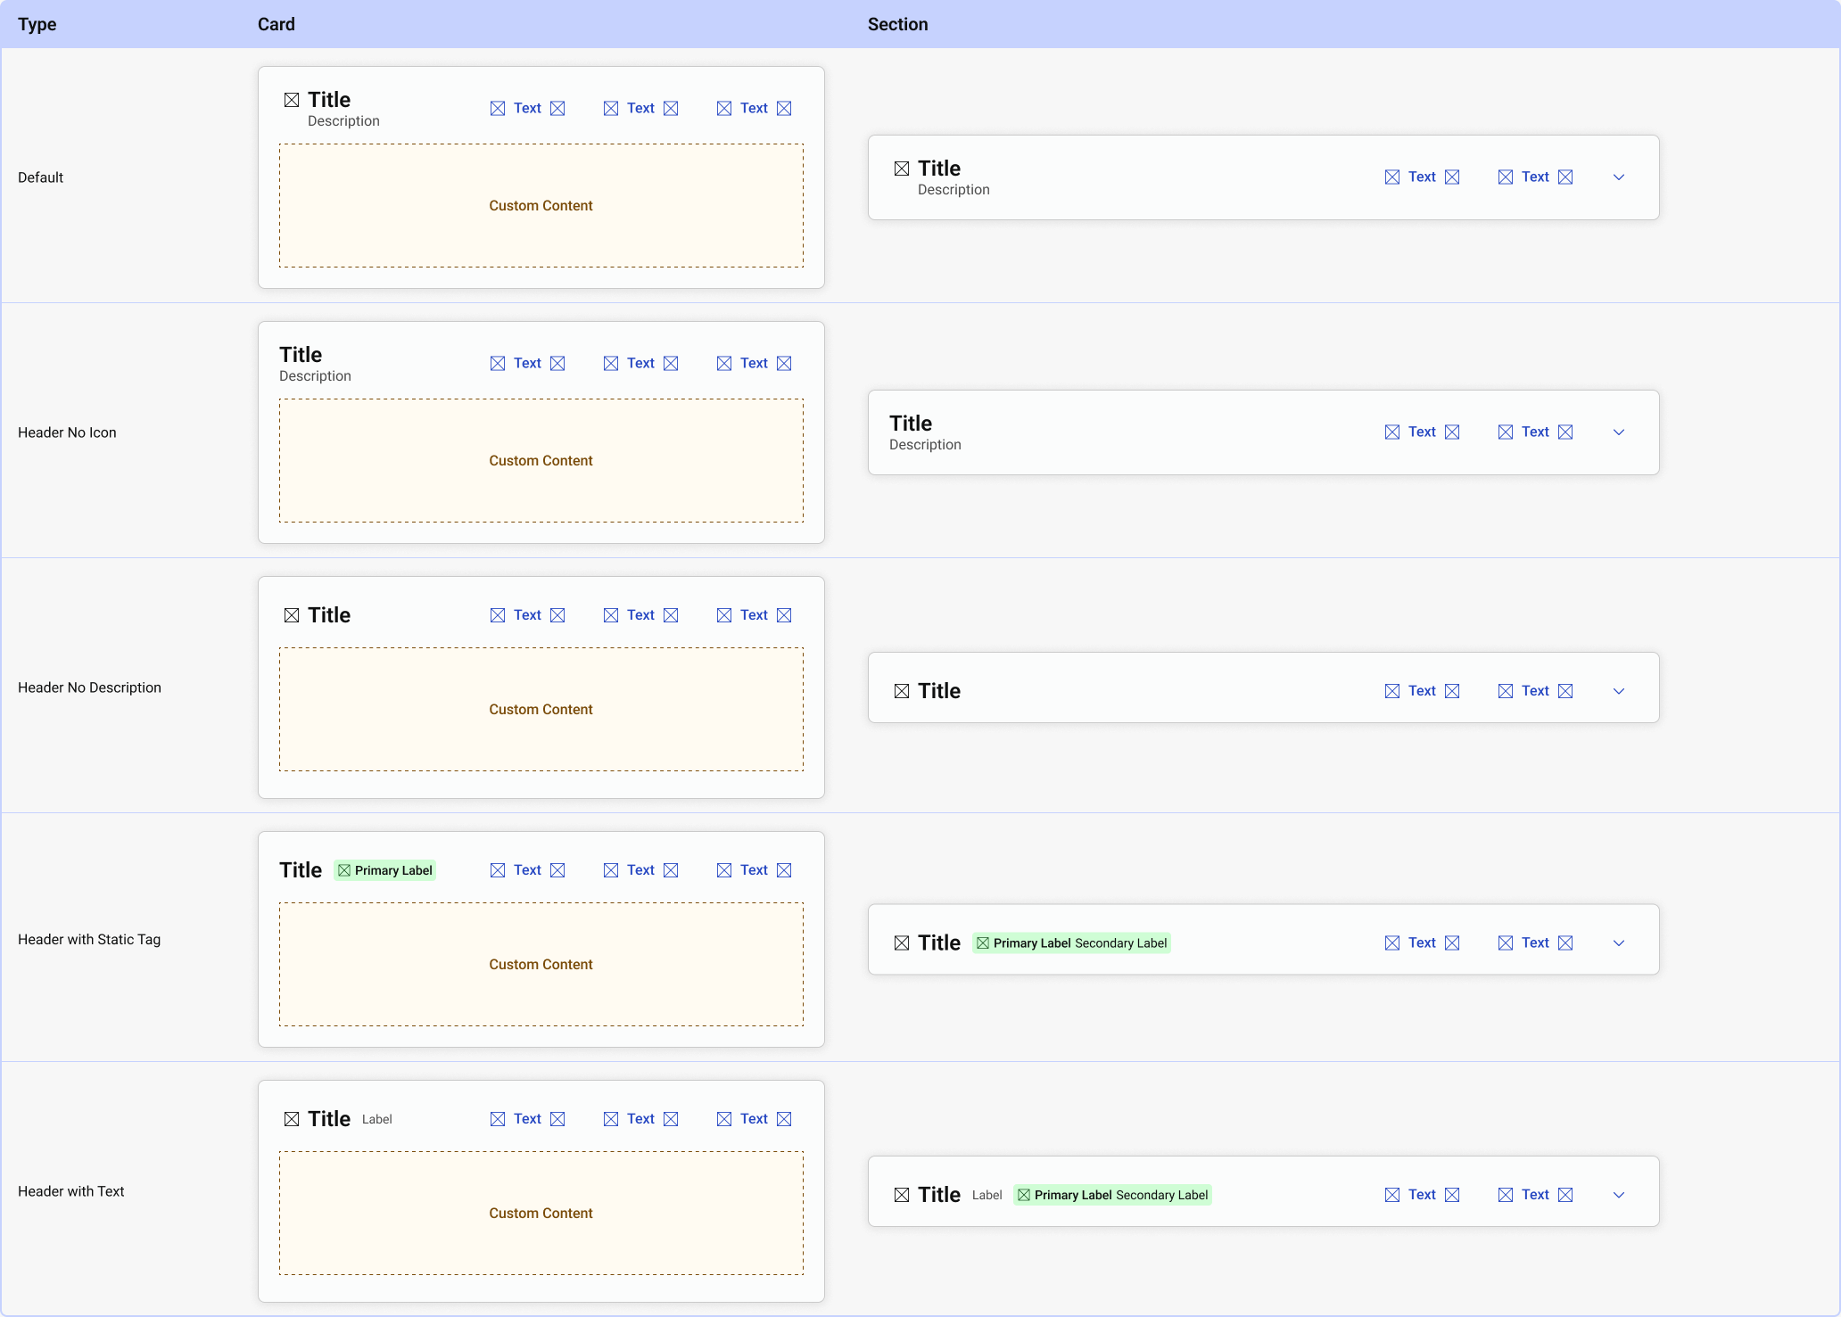Viewport: 1841px width, 1317px height.
Task: Click the title icon in No Description section
Action: pos(902,691)
